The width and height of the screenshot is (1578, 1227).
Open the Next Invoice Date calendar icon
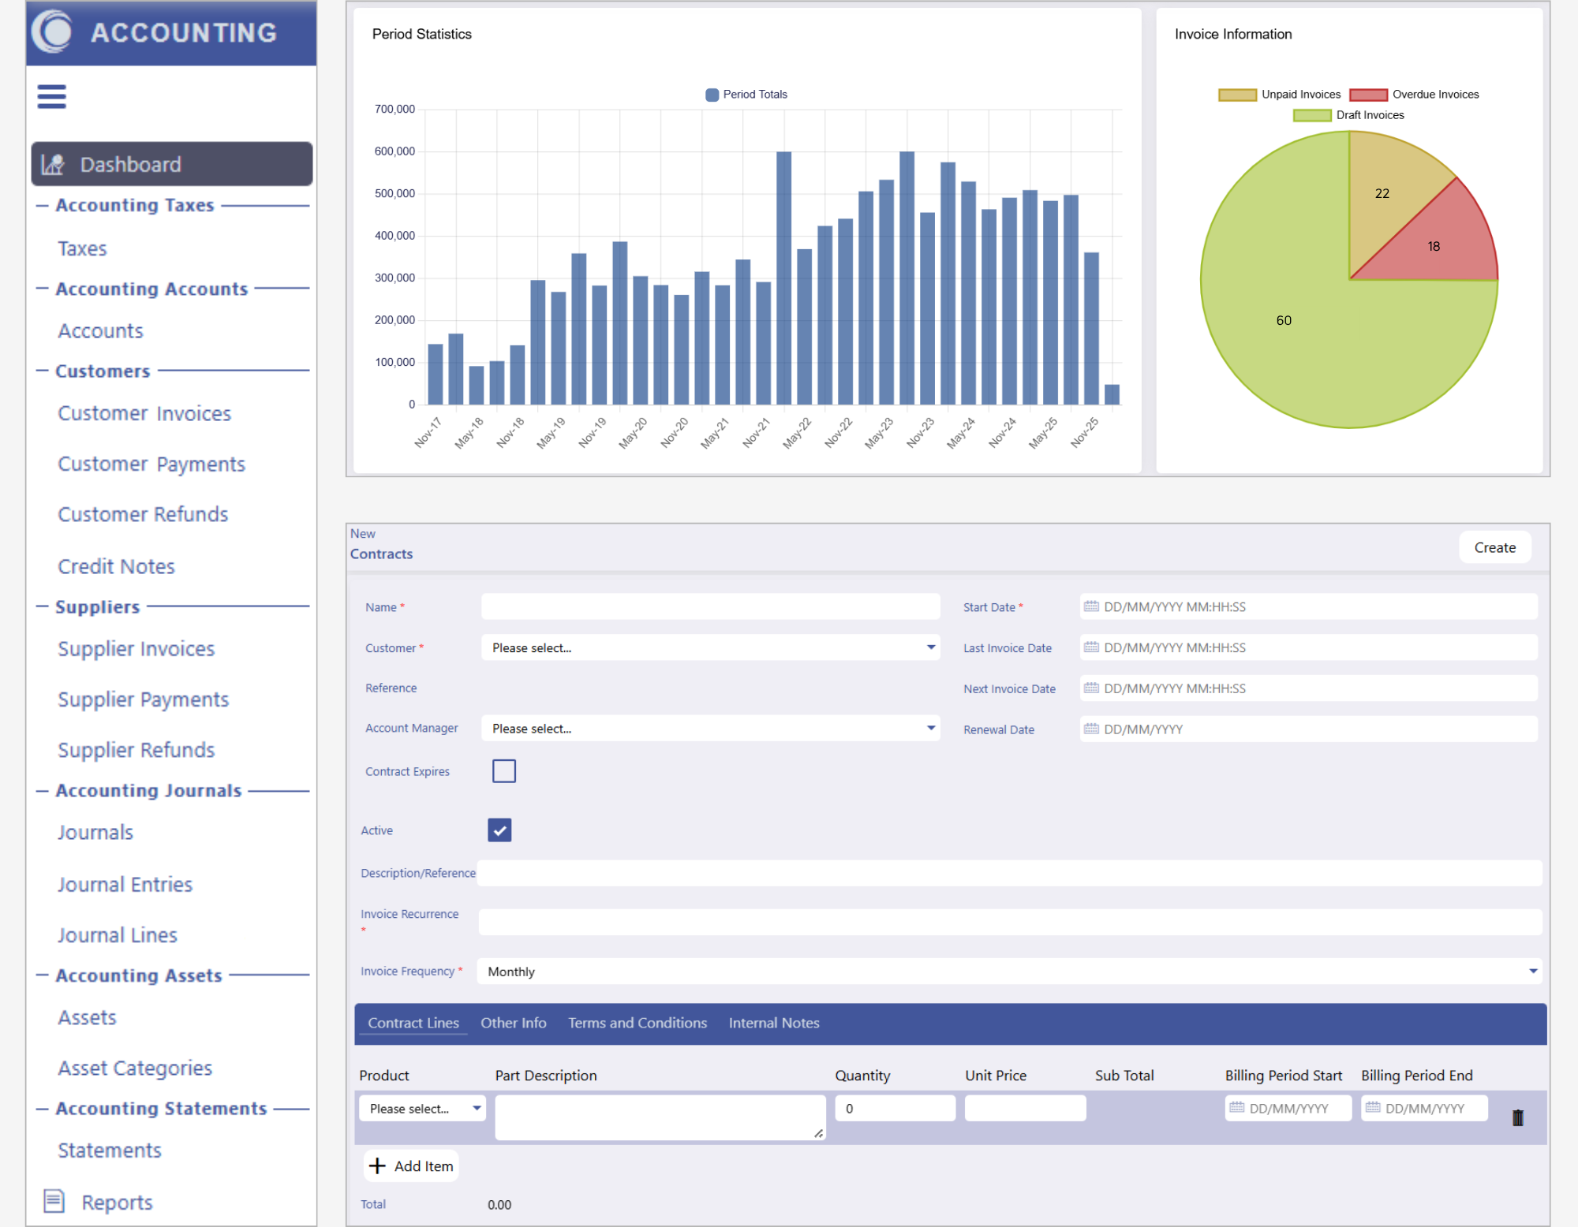click(x=1091, y=688)
